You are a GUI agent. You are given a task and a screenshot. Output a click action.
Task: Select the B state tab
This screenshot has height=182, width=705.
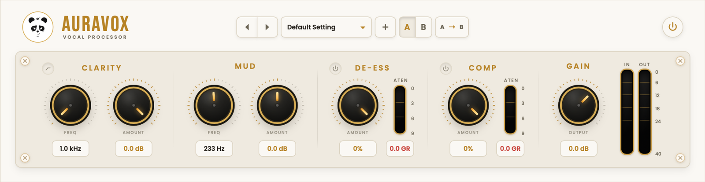click(x=423, y=27)
